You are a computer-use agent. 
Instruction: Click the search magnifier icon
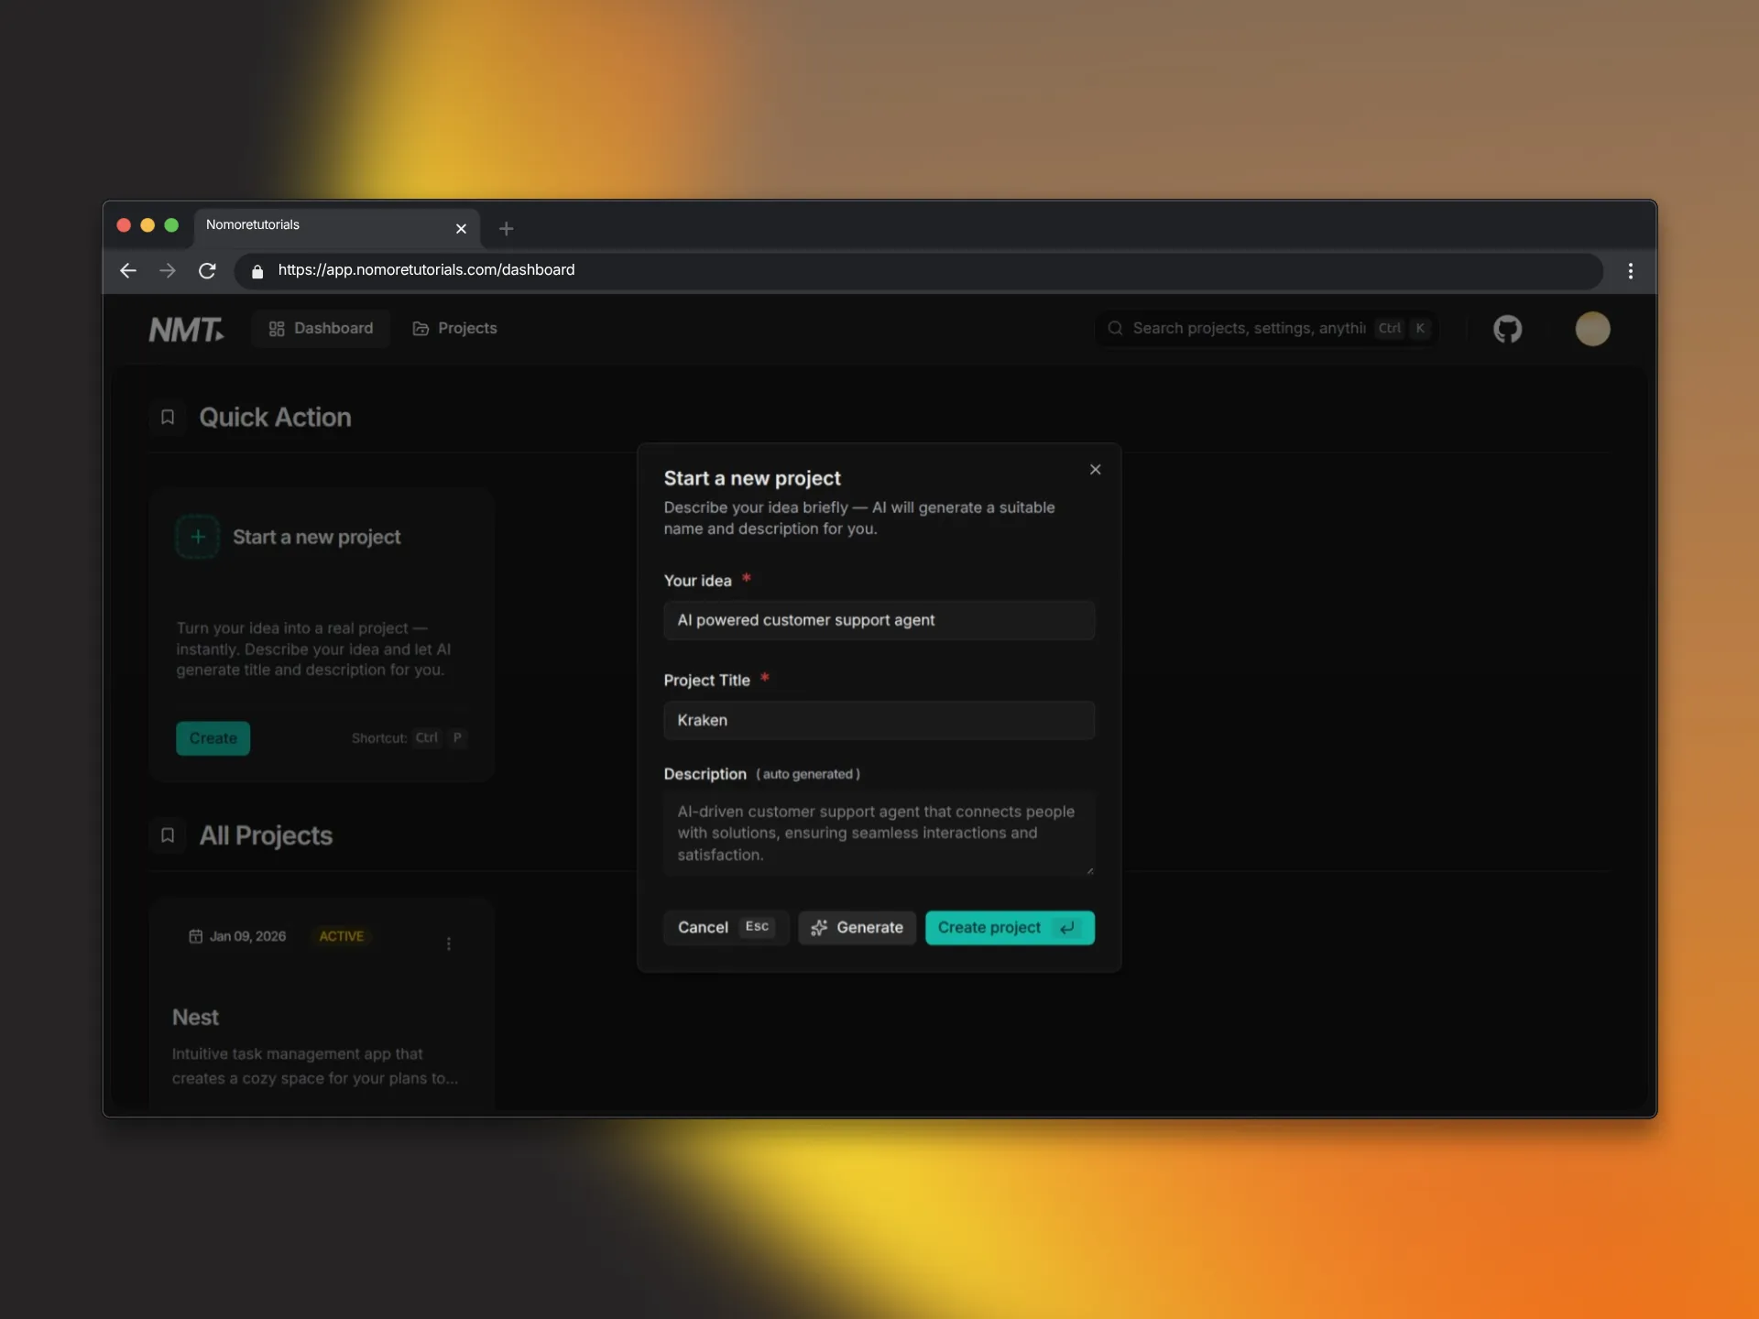(x=1115, y=328)
